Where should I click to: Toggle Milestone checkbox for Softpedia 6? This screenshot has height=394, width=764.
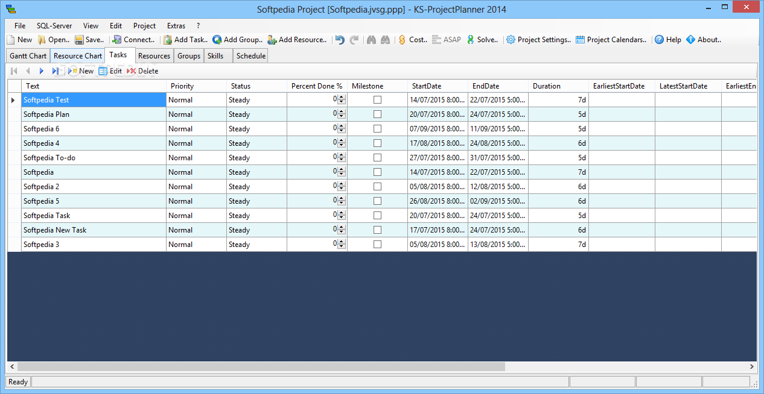pyautogui.click(x=377, y=129)
